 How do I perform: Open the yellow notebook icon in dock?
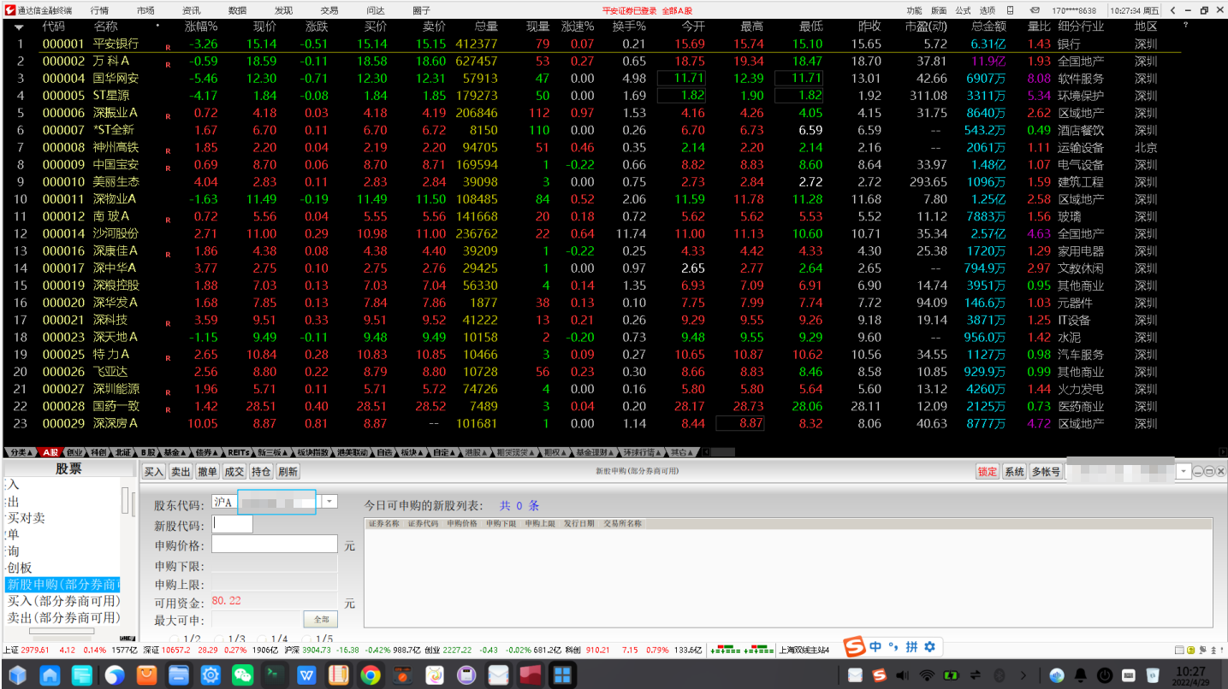pos(339,675)
